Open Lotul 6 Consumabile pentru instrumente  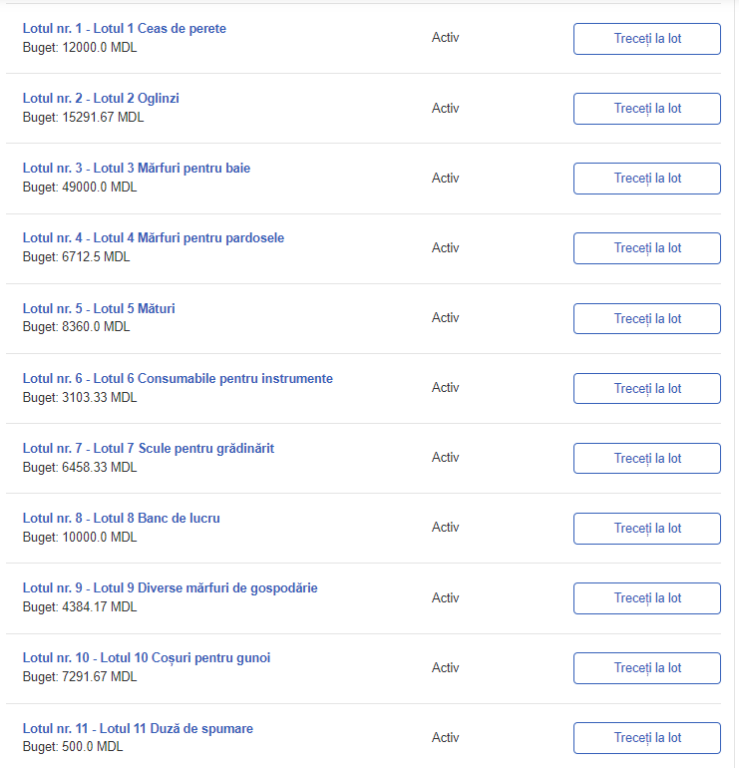pyautogui.click(x=178, y=379)
